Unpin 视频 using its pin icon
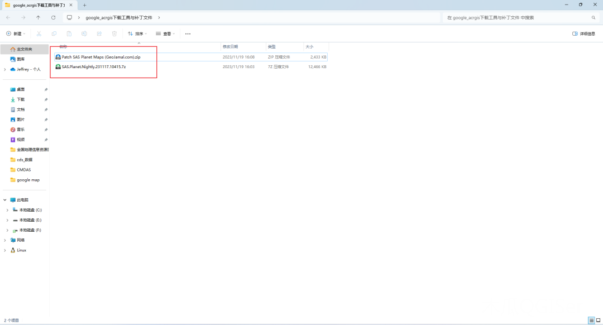The image size is (603, 325). click(x=46, y=140)
